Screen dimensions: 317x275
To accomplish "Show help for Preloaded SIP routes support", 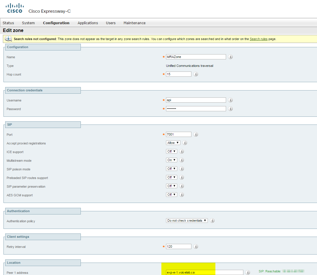I will (182, 178).
